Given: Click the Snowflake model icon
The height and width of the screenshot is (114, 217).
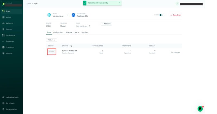Looking at the screenshot, I should 49,15.
